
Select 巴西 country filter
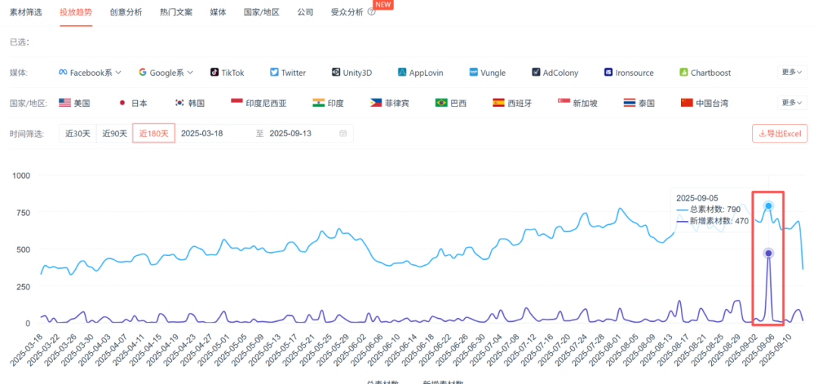[x=451, y=103]
